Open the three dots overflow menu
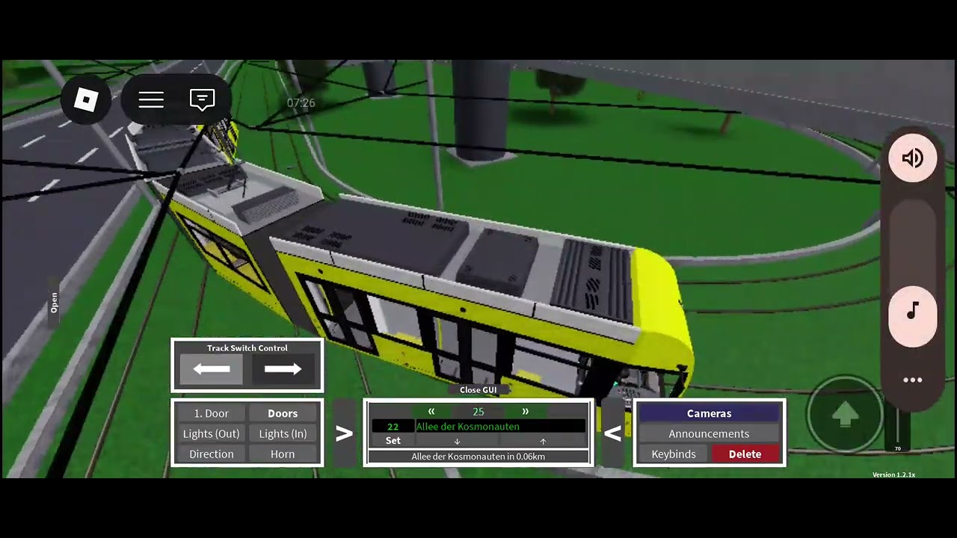The image size is (957, 538). click(912, 380)
